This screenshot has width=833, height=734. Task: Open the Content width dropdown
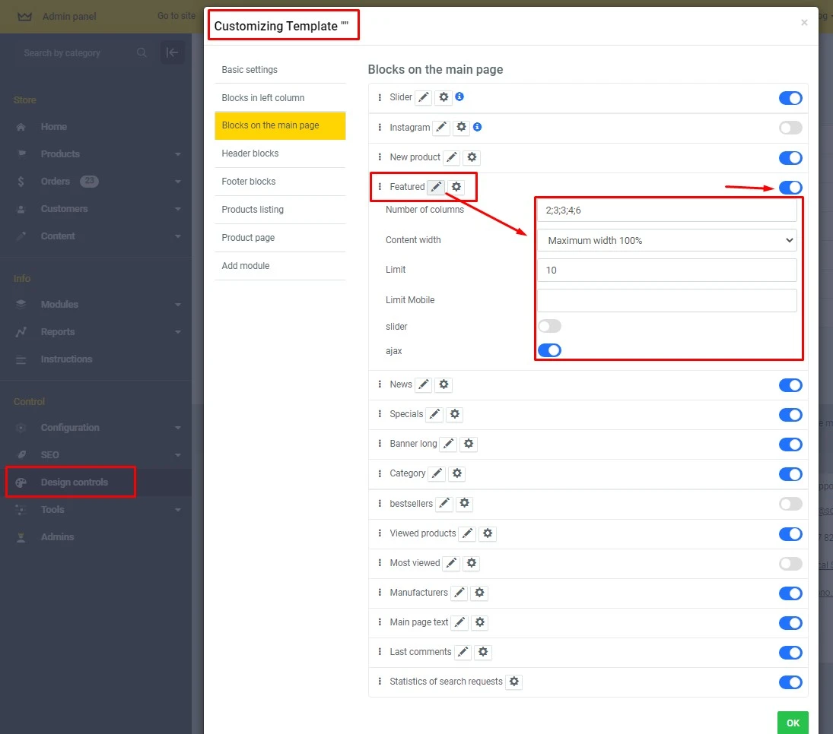[x=667, y=240]
